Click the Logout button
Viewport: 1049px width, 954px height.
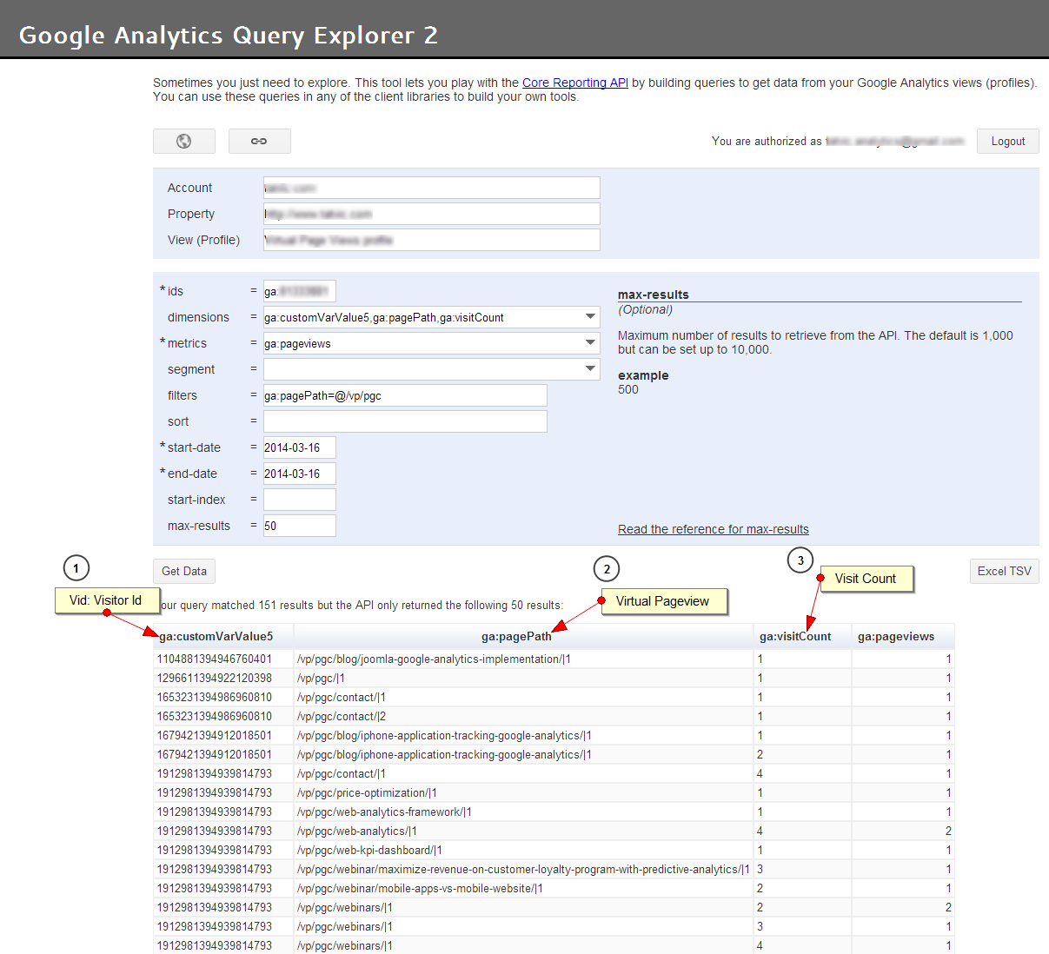point(1008,141)
